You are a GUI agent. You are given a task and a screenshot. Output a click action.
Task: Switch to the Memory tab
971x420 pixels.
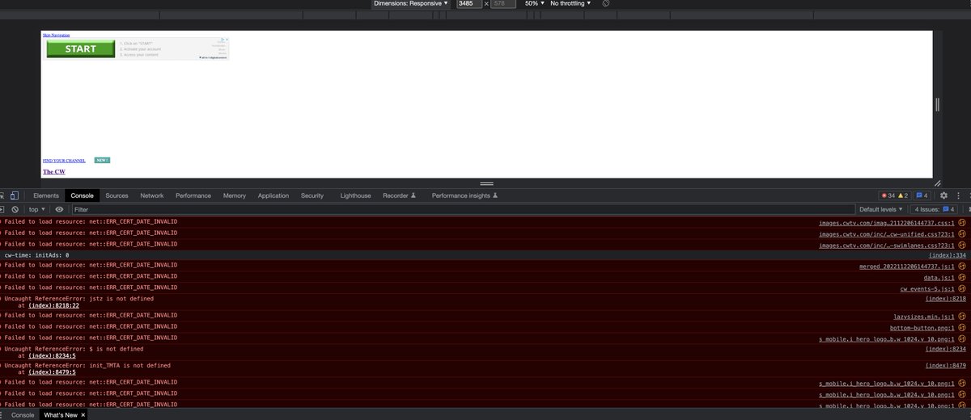tap(235, 195)
